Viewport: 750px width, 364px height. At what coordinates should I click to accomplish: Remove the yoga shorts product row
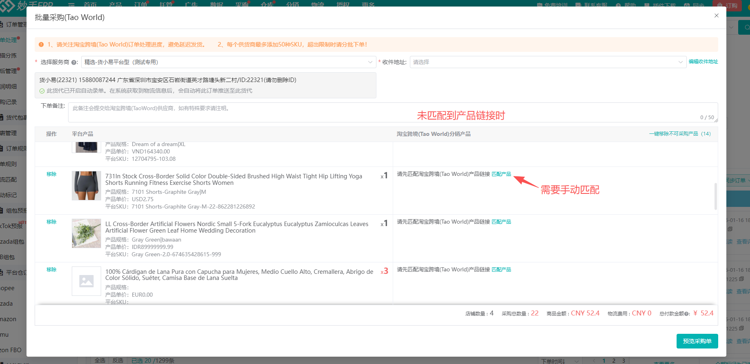pyautogui.click(x=51, y=174)
